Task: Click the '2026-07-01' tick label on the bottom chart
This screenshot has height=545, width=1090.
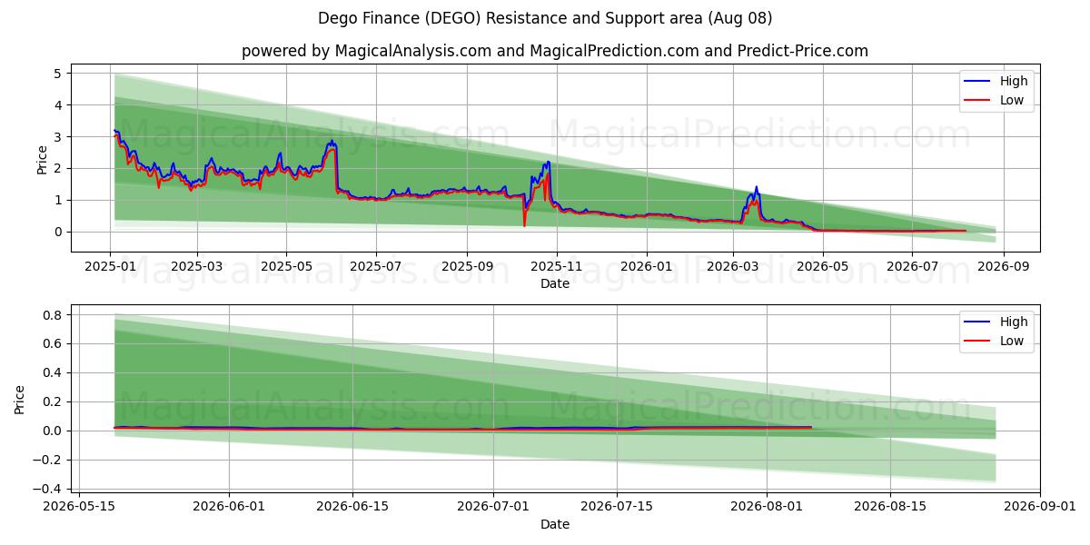Action: coord(493,507)
